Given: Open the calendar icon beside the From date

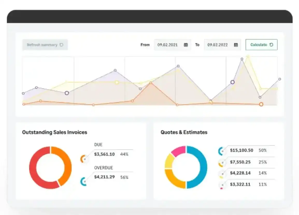Looking at the screenshot, I should [186, 45].
